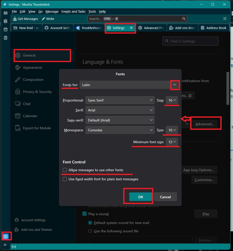
Task: Enable Allow messages to use other fonts
Action: pyautogui.click(x=65, y=170)
